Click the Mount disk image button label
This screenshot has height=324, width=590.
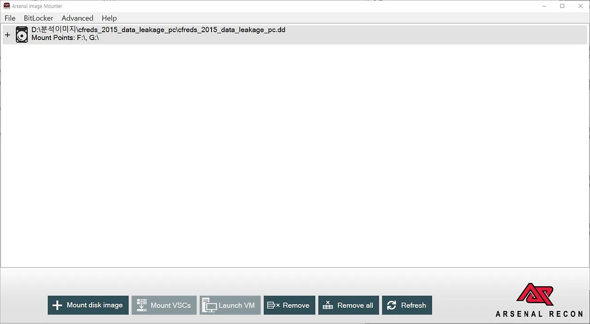point(94,305)
